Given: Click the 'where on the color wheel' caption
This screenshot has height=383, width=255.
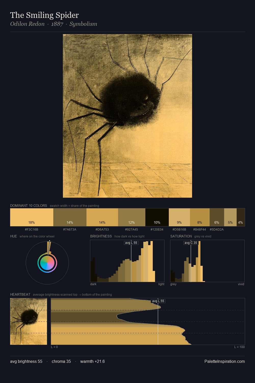Looking at the screenshot, I should [x=37, y=236].
